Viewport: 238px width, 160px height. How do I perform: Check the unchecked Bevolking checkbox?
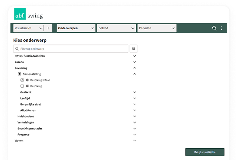coord(22,86)
